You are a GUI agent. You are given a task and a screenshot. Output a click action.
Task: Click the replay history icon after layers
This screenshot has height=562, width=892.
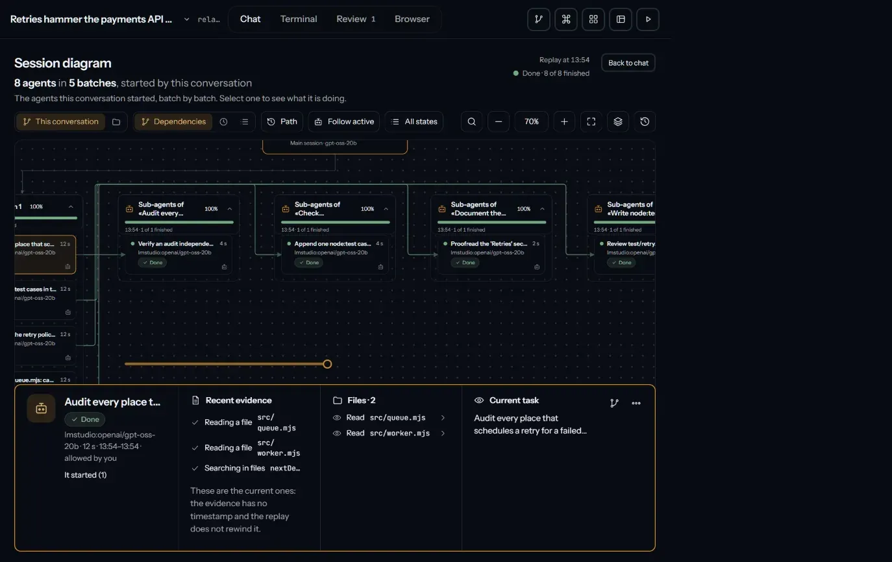pyautogui.click(x=645, y=121)
